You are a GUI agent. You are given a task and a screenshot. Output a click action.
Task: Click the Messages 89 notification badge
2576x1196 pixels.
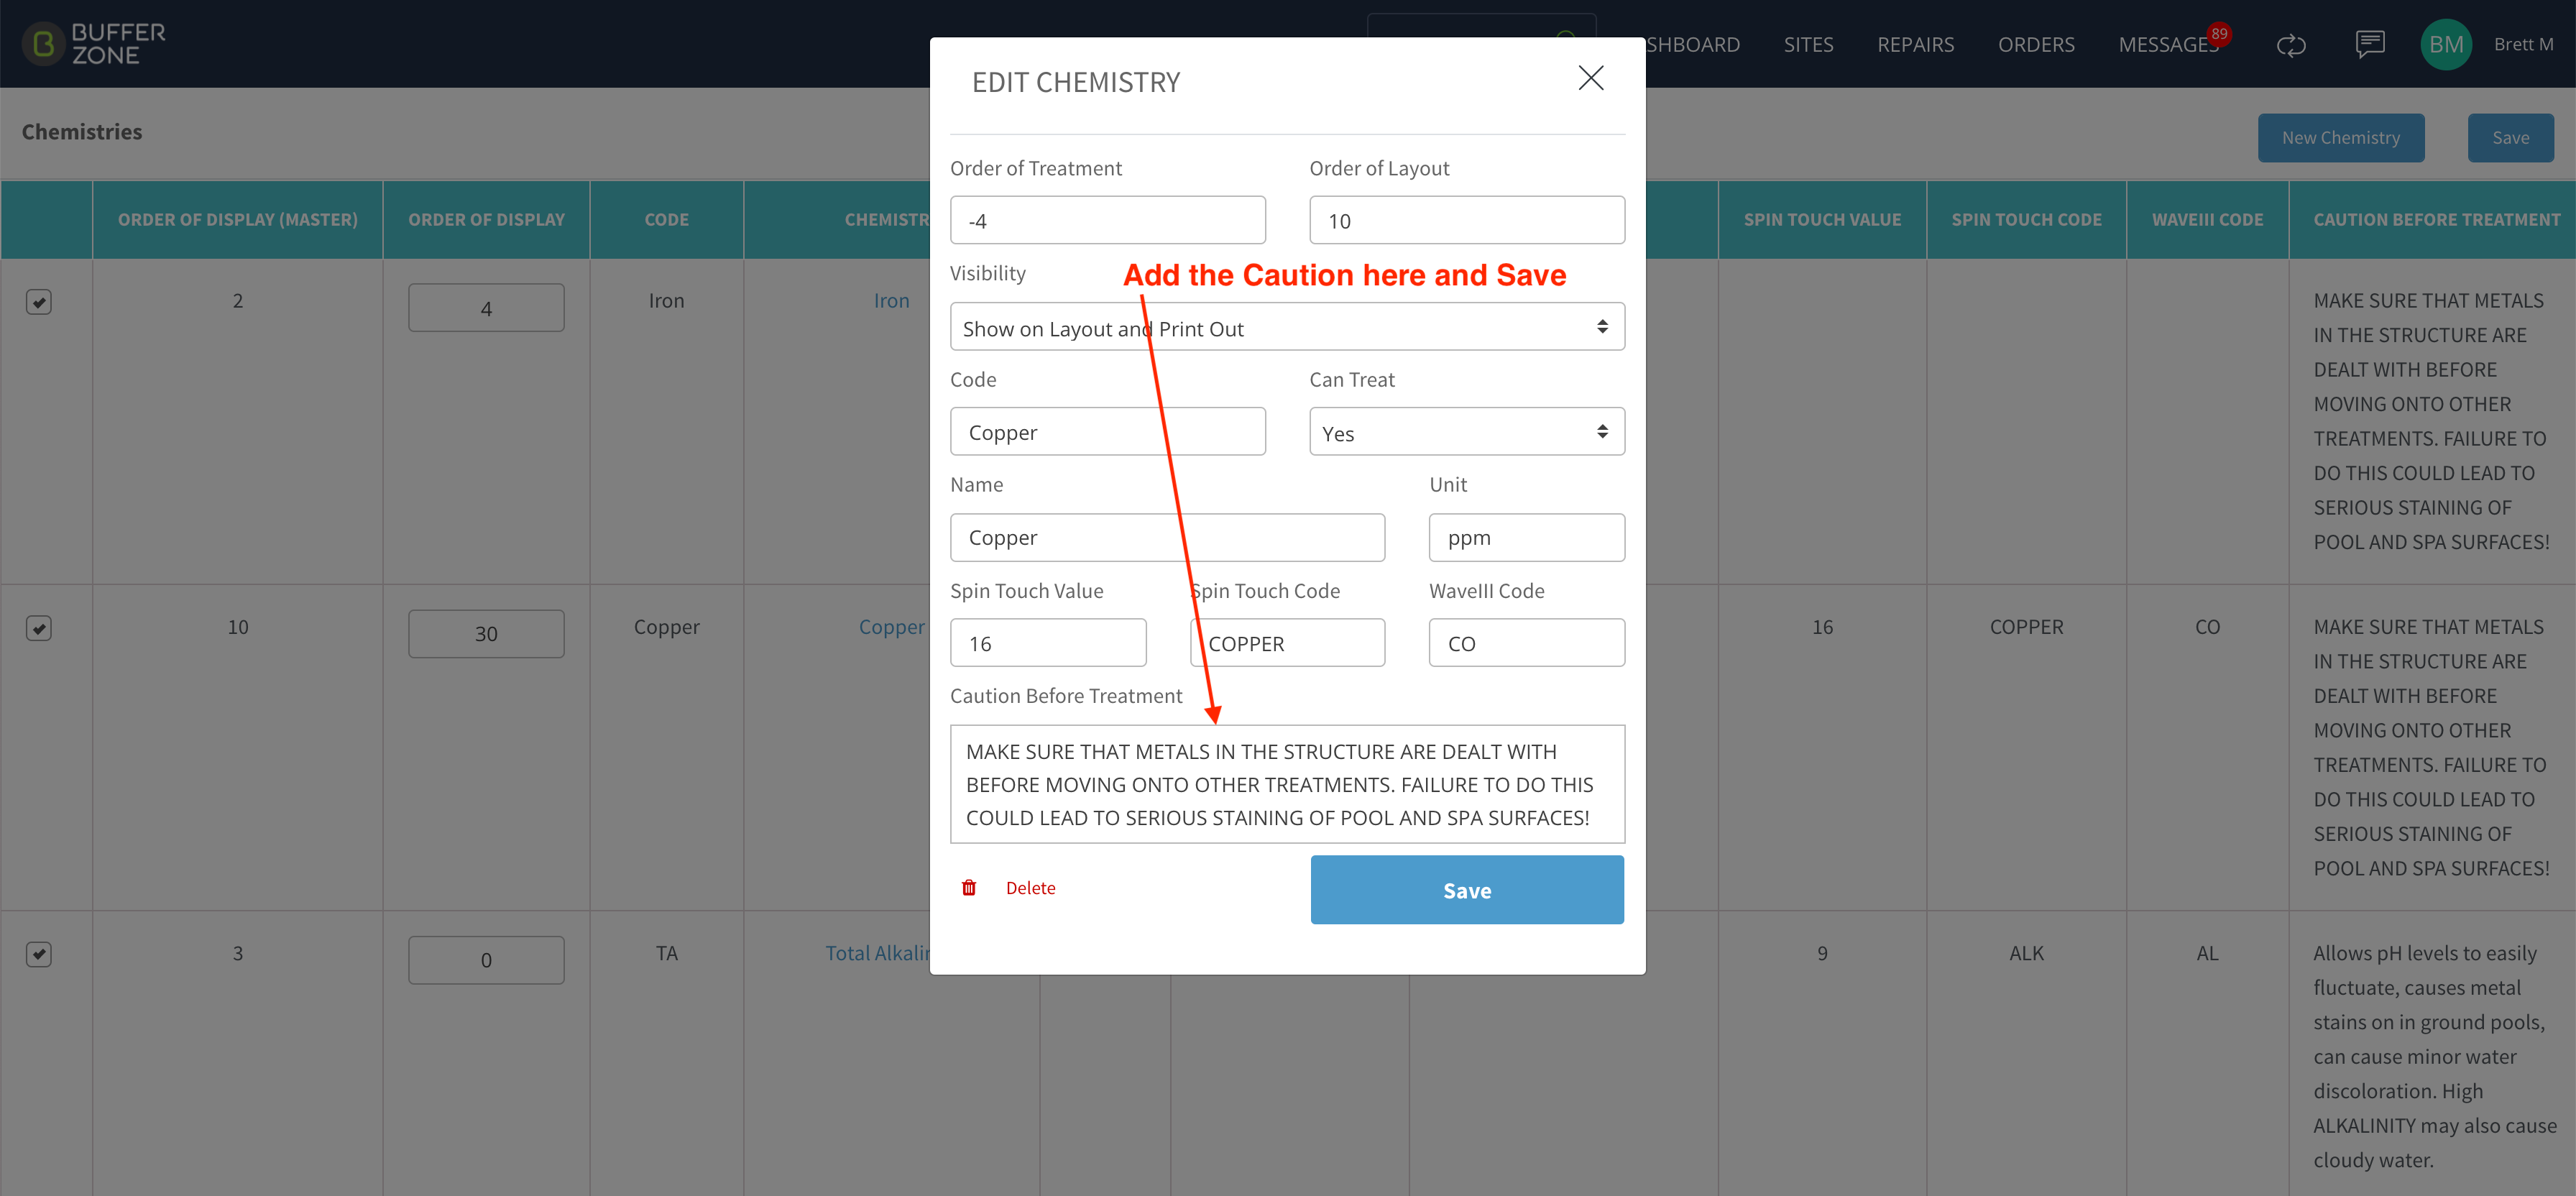pos(2219,34)
